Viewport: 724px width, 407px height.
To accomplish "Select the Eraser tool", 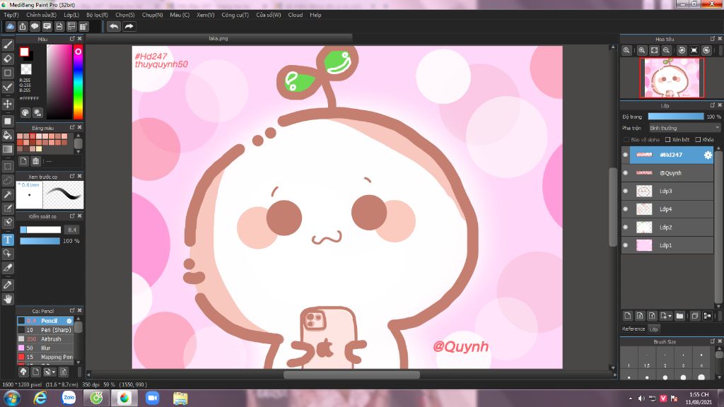I will tap(7, 59).
